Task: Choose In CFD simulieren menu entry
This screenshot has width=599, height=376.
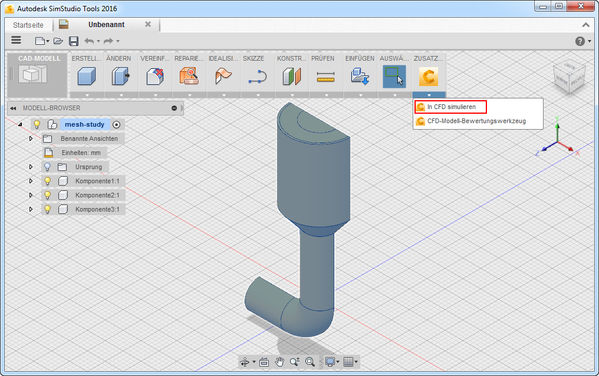Action: click(451, 107)
